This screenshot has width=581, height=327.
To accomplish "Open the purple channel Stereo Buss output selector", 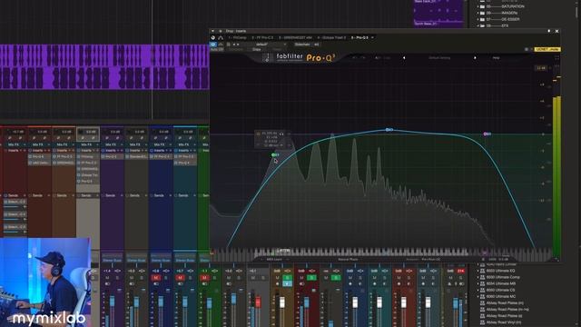I will pyautogui.click(x=112, y=261).
